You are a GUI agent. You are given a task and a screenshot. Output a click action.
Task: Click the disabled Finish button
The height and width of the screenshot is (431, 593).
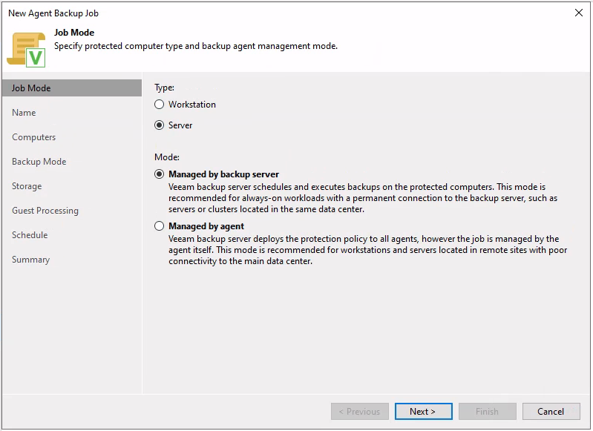[x=488, y=411]
